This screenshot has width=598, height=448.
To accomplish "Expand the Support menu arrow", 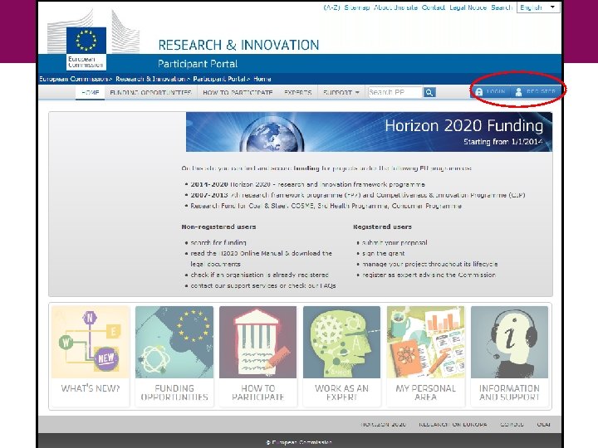I will pyautogui.click(x=357, y=93).
